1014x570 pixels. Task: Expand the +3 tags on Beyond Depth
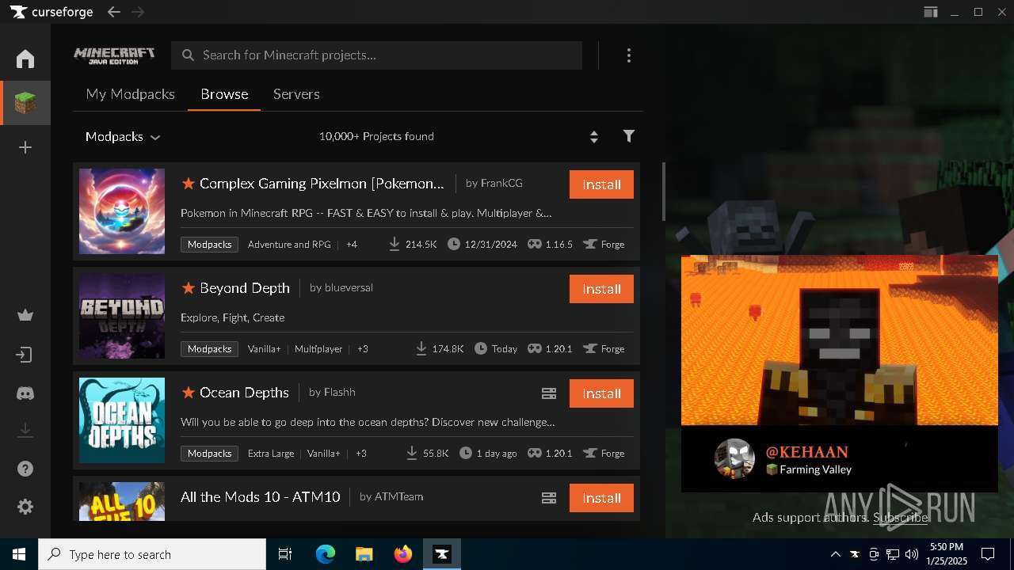coord(363,349)
